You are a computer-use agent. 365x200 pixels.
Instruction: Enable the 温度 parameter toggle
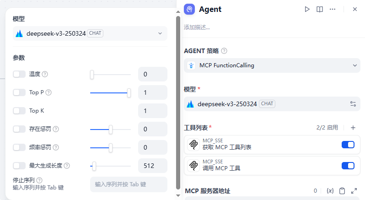pos(19,74)
